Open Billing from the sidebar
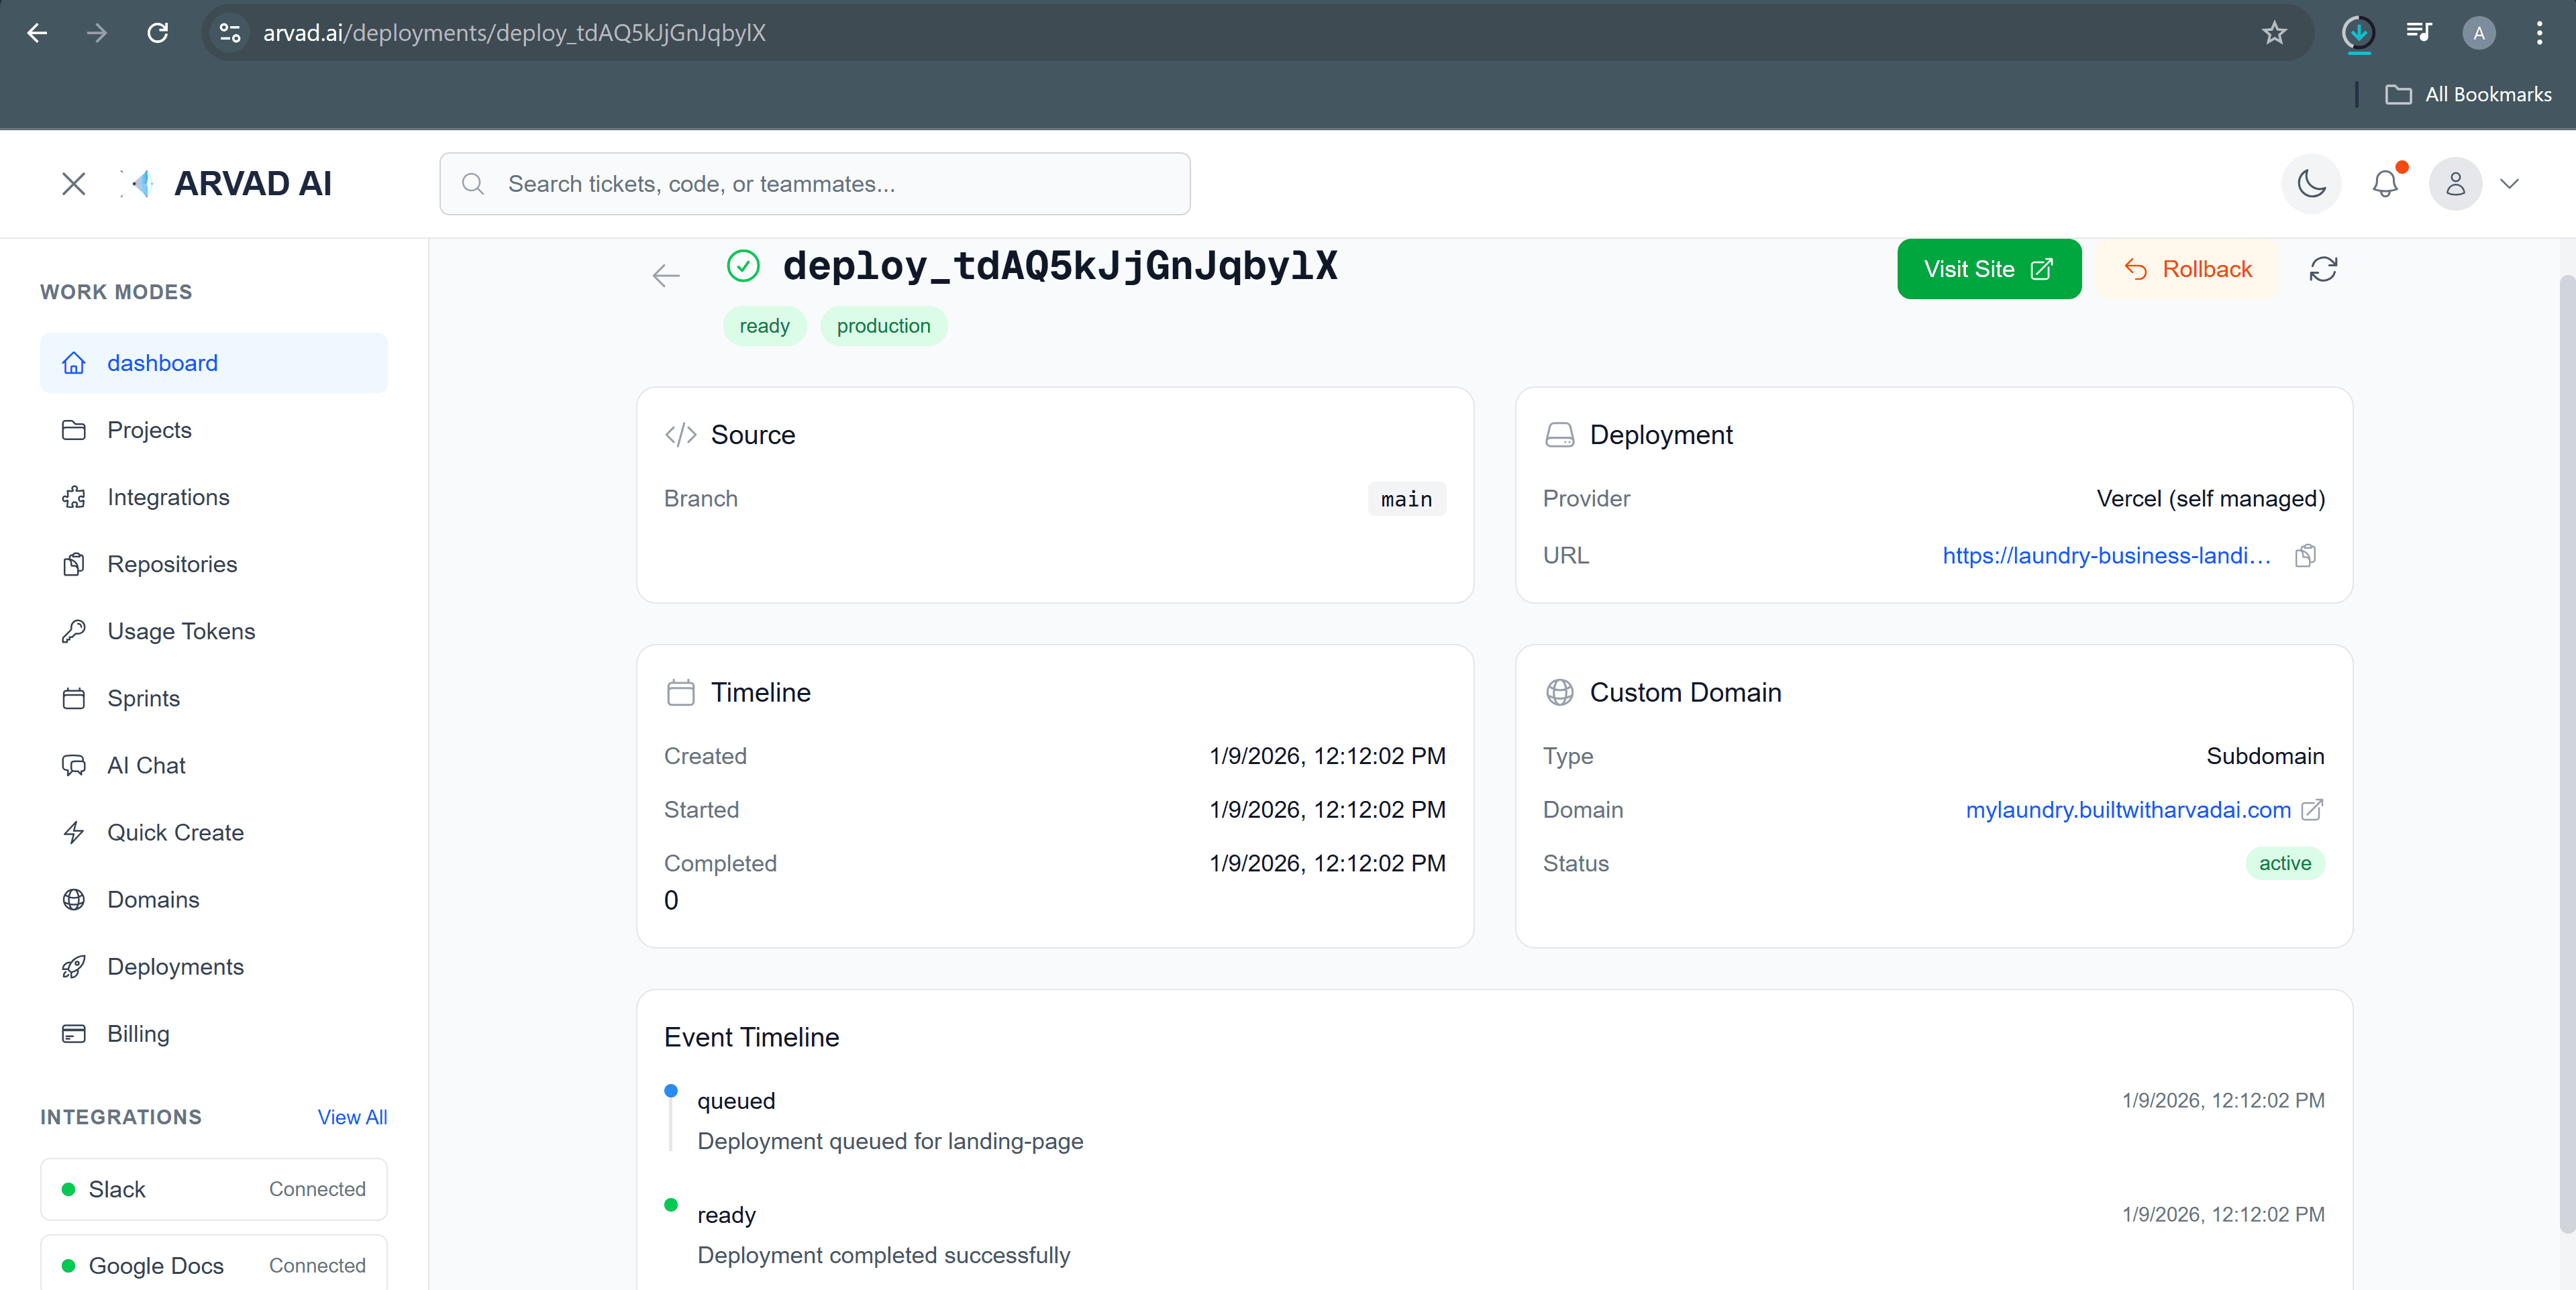Viewport: 2576px width, 1290px height. [x=138, y=1033]
